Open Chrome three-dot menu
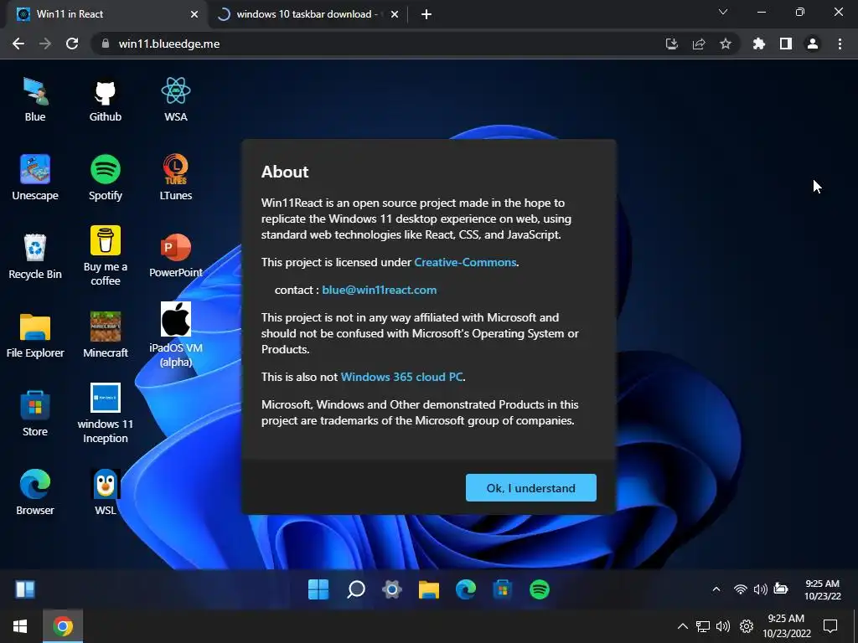This screenshot has width=858, height=643. click(840, 44)
